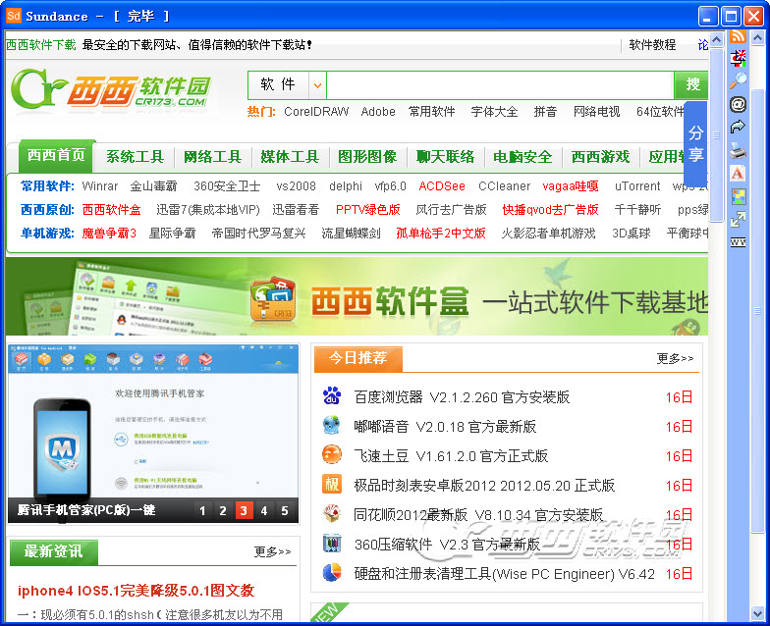Select slide number 4 in slideshow

[264, 510]
